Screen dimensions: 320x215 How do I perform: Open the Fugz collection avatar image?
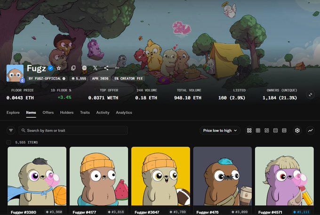tap(15, 73)
